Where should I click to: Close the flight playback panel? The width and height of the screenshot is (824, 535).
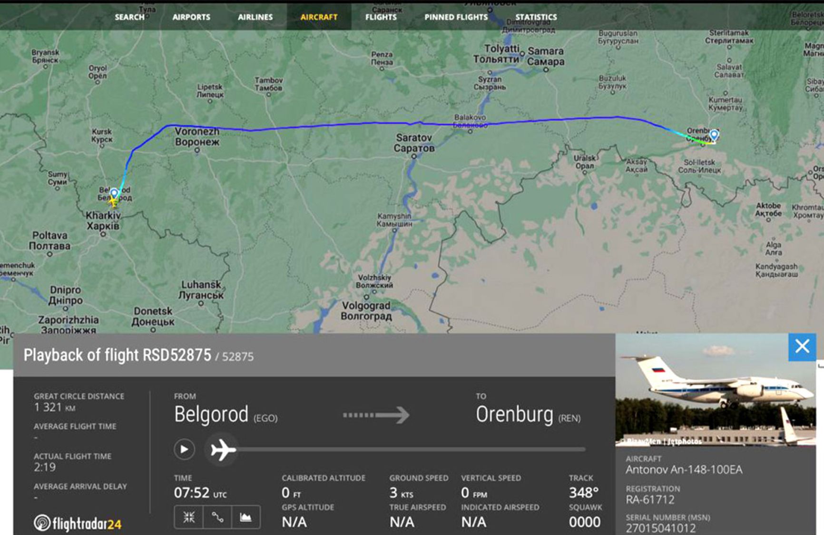coord(802,347)
